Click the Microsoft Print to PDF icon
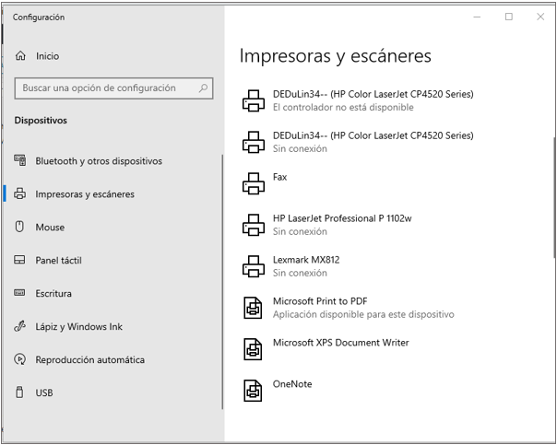 pyautogui.click(x=253, y=308)
